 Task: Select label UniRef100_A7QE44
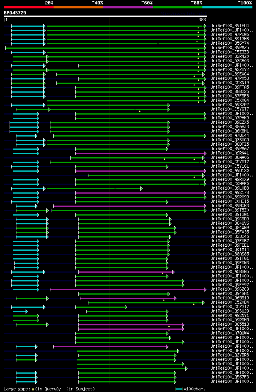[x=230, y=136]
